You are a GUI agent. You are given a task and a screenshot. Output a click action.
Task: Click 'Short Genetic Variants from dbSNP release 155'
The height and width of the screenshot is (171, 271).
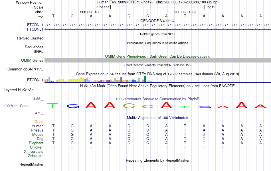coord(157,65)
